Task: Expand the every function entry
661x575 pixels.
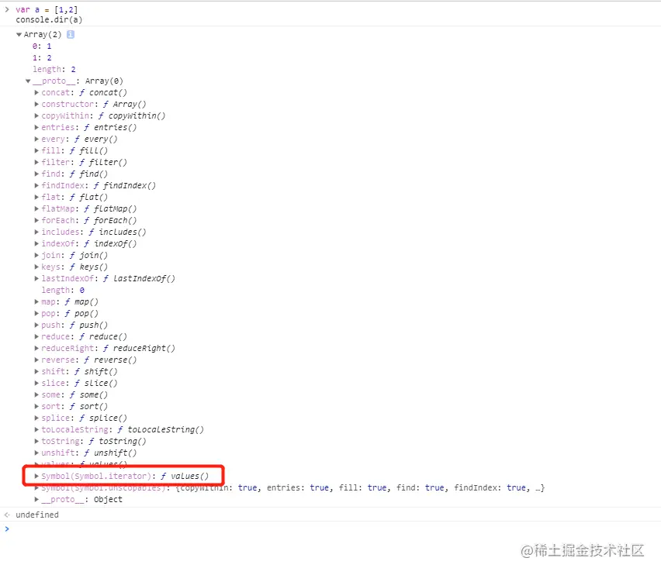Action: [x=36, y=139]
